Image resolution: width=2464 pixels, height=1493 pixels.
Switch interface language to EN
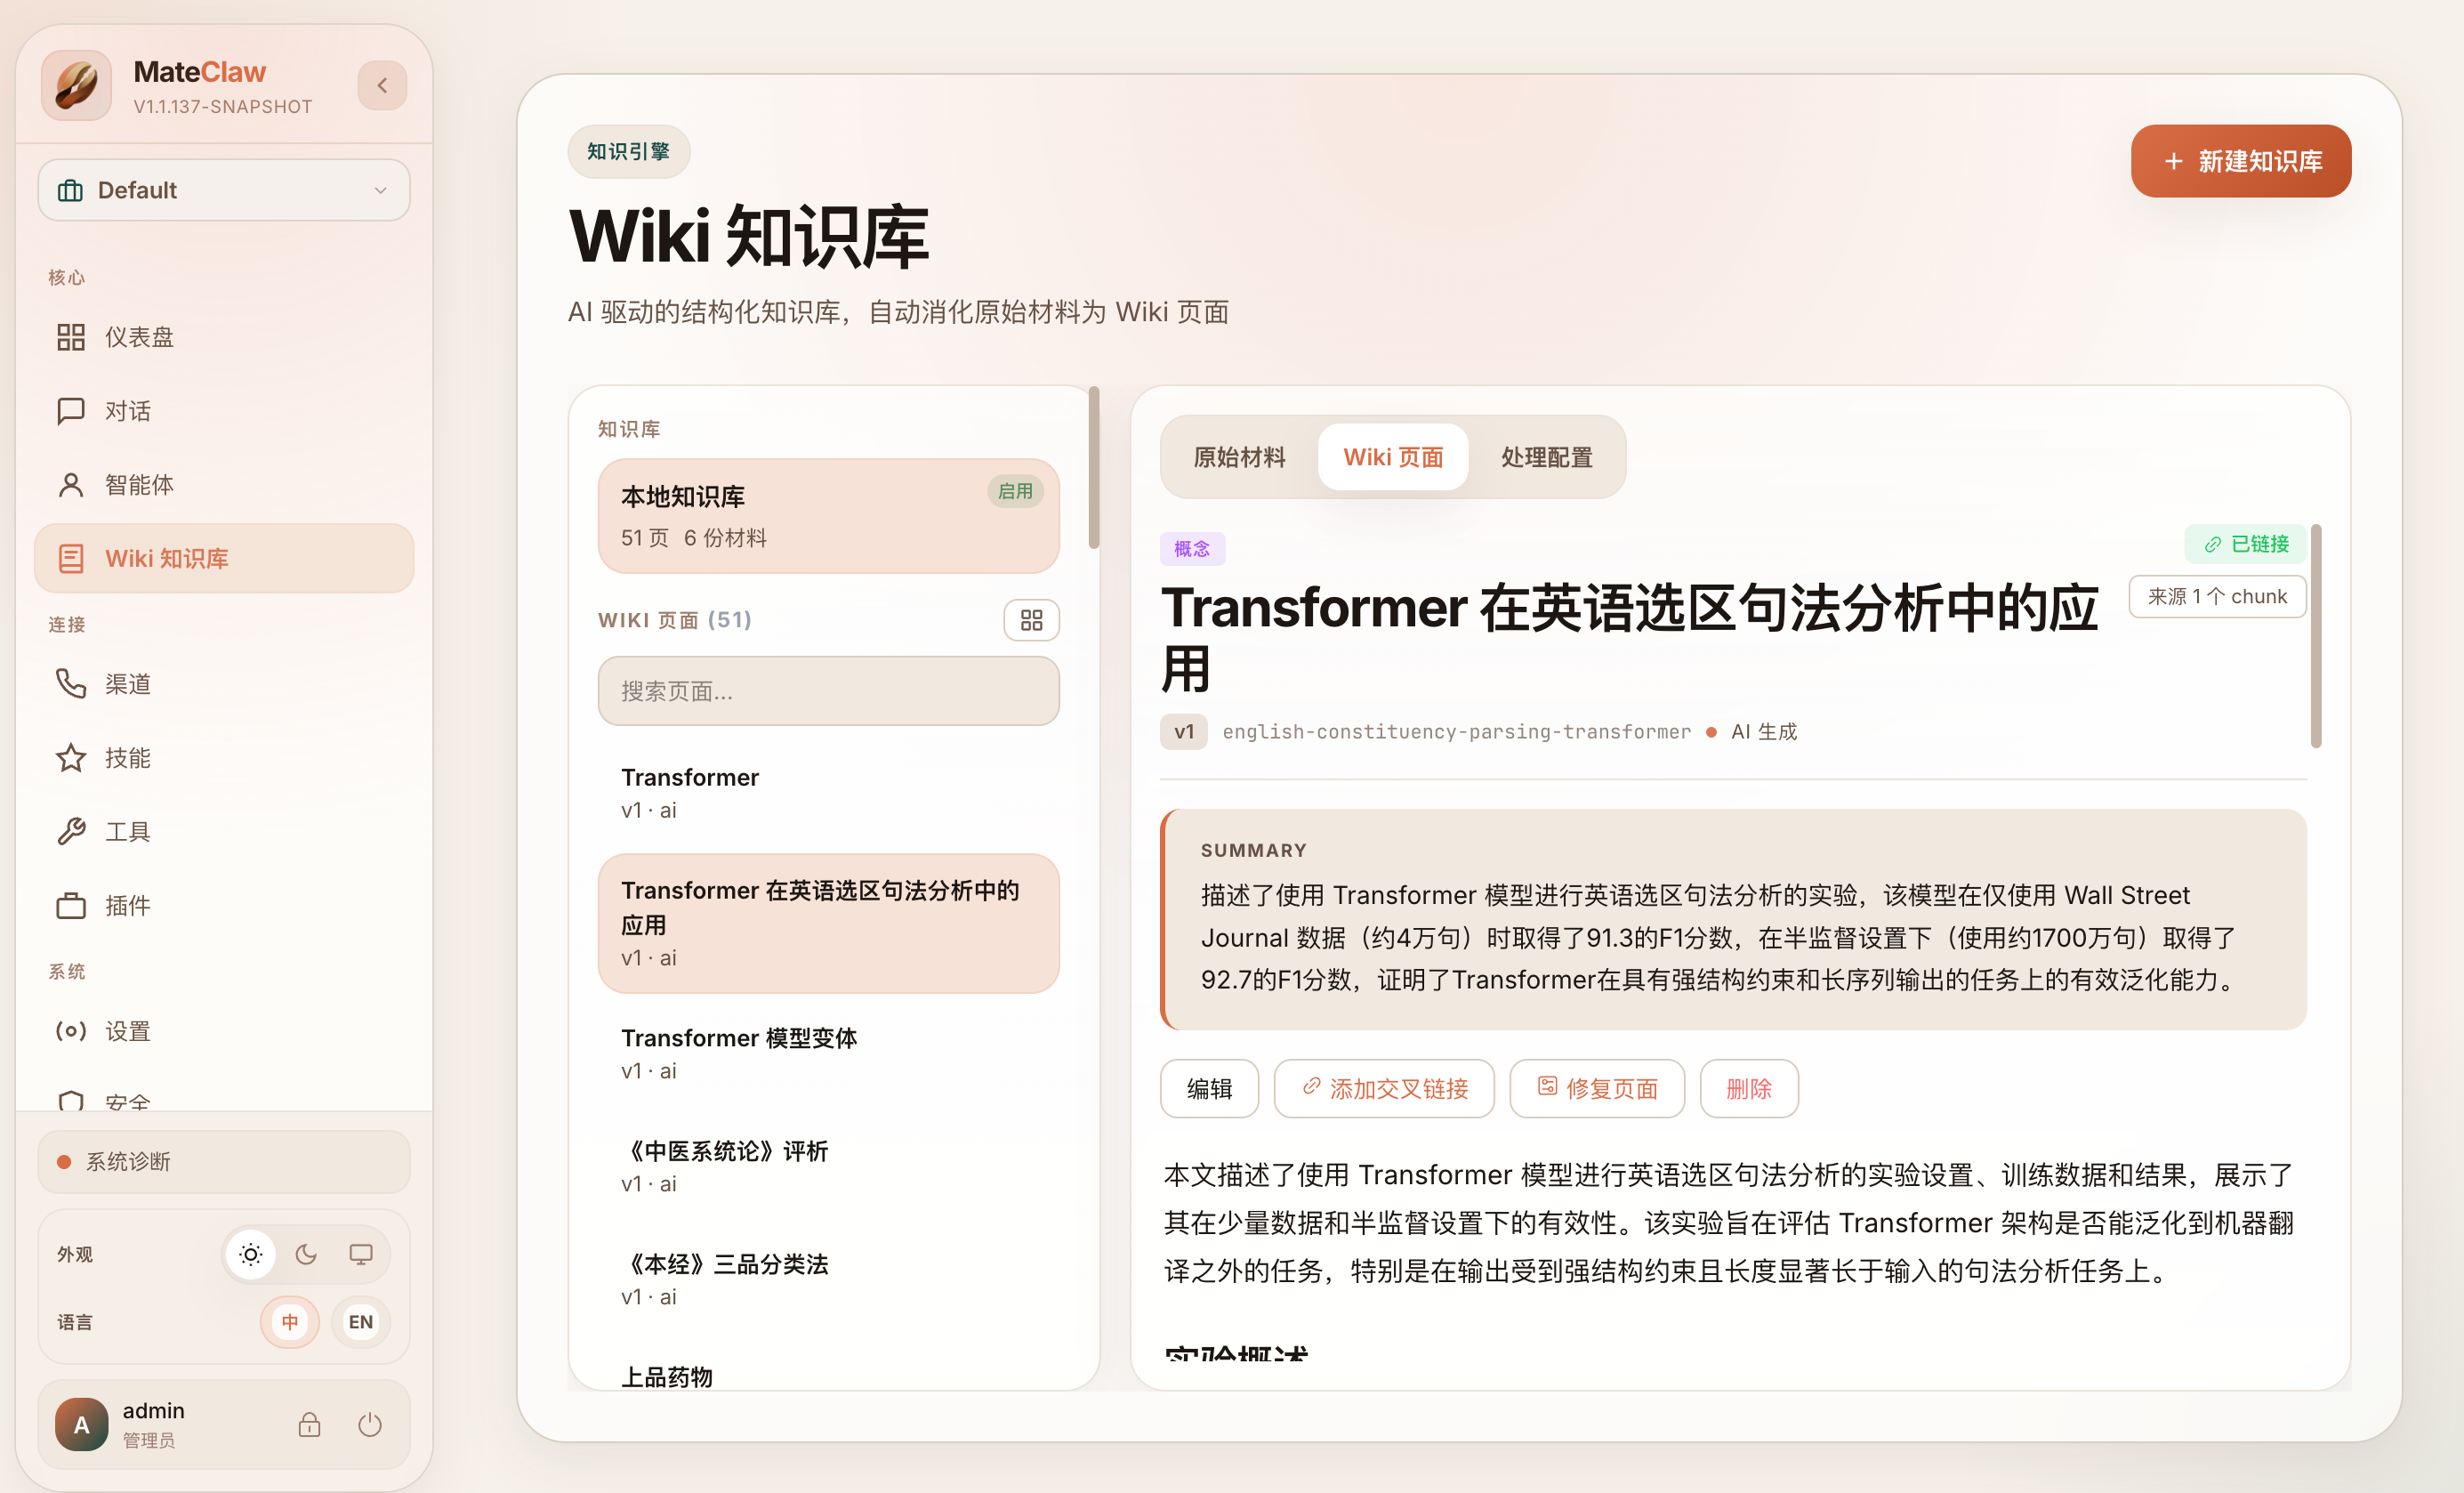tap(360, 1321)
